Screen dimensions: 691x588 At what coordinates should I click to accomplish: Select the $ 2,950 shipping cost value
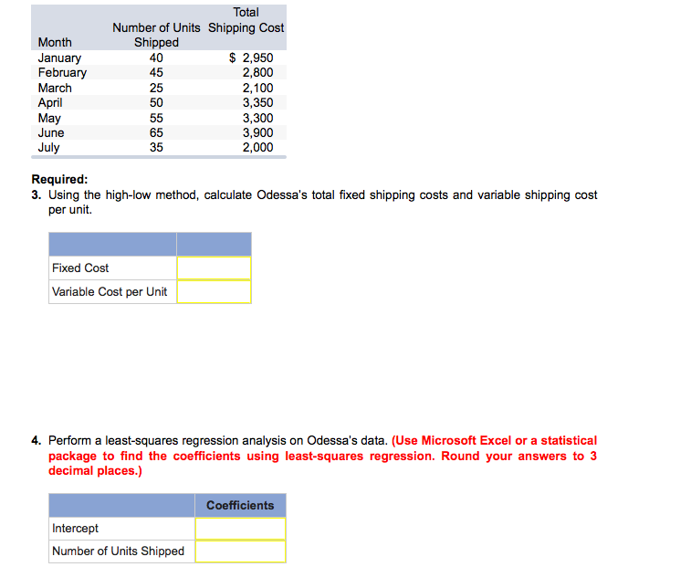[x=251, y=58]
